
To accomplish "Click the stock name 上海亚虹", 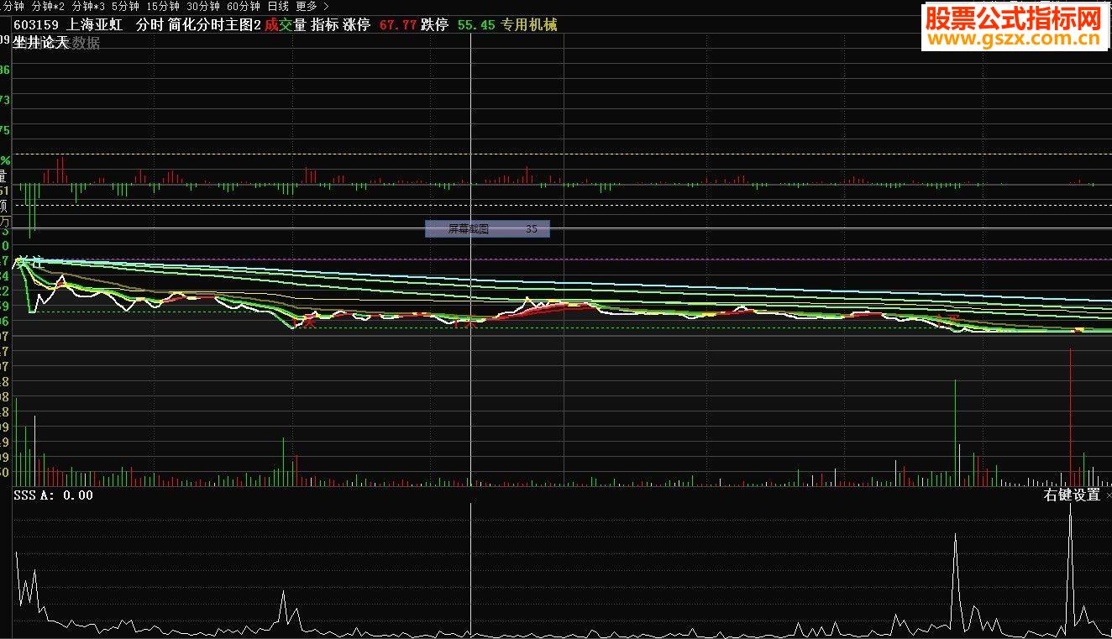I will pos(95,25).
